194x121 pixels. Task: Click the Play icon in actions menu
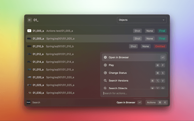click(x=105, y=65)
